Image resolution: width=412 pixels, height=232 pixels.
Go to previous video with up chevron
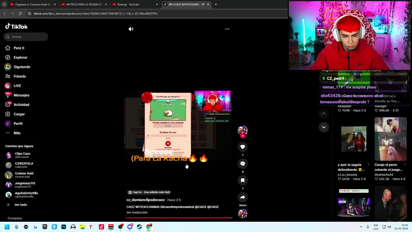324,113
